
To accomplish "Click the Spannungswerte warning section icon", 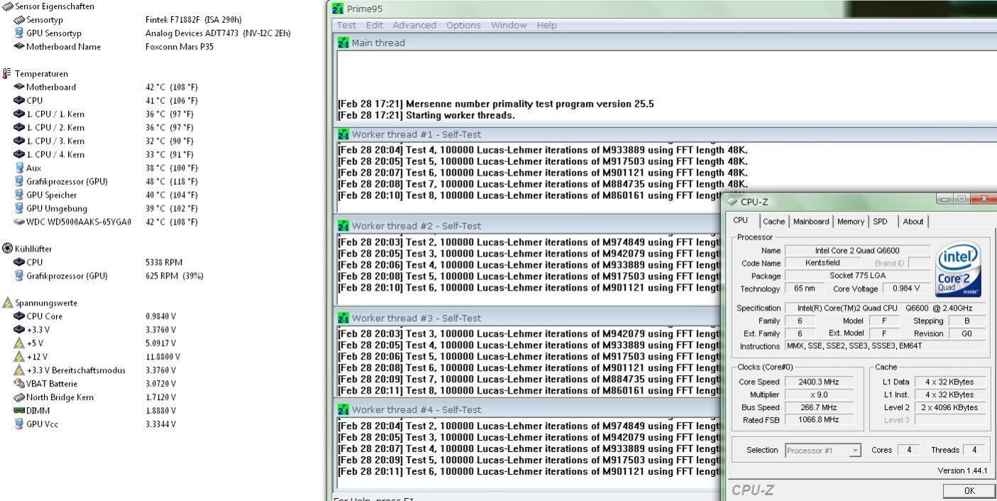I will (7, 303).
